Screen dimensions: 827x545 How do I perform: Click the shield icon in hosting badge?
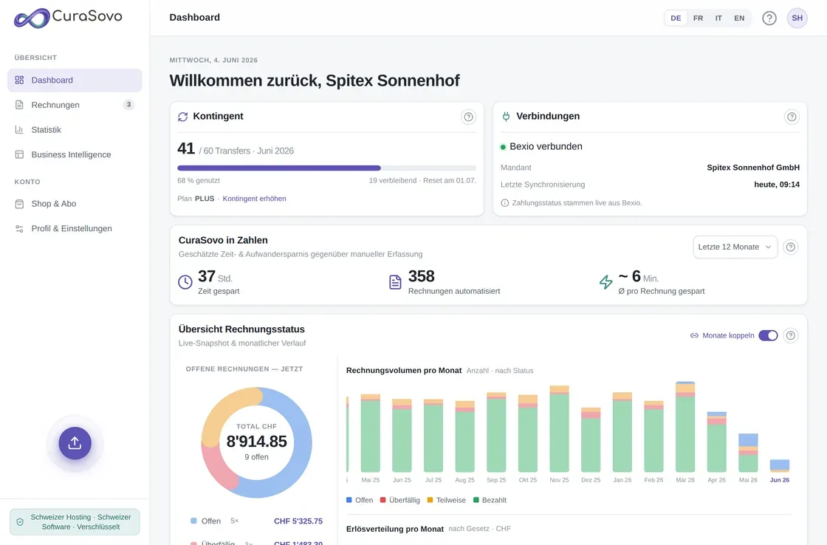(20, 522)
